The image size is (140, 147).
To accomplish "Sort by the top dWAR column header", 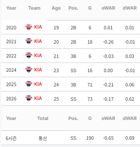I will pos(130,8).
